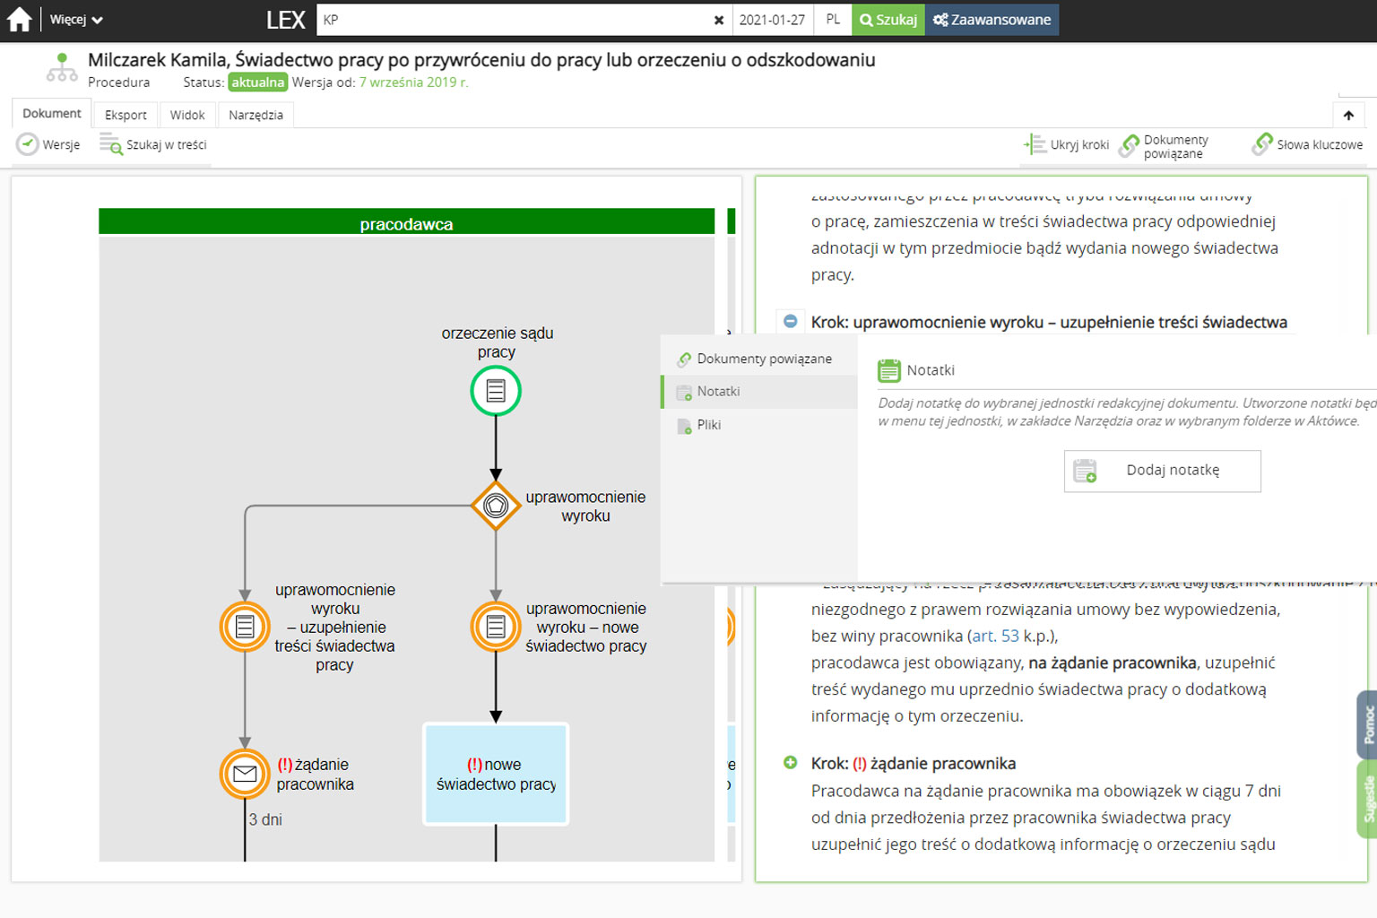Open Wersje versions tool
1377x918 pixels.
click(49, 144)
